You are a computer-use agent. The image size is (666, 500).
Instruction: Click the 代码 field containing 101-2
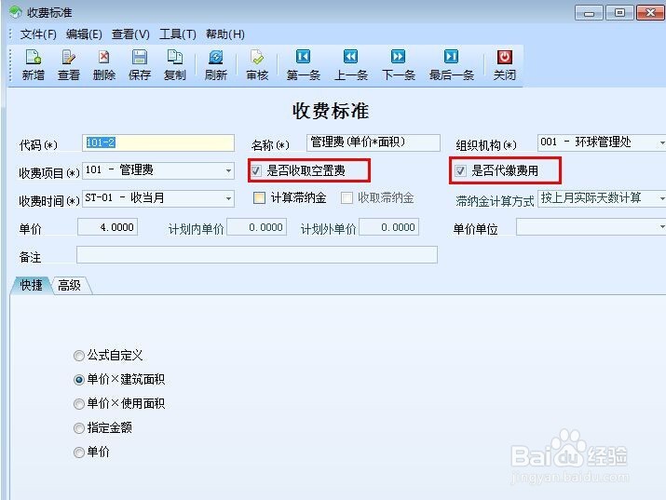158,142
